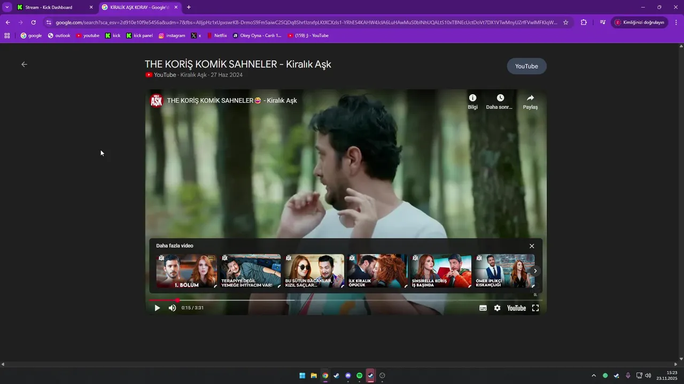Switch to Stream - Kick Dashboard tab
Viewport: 684px width, 384px height.
(x=55, y=7)
